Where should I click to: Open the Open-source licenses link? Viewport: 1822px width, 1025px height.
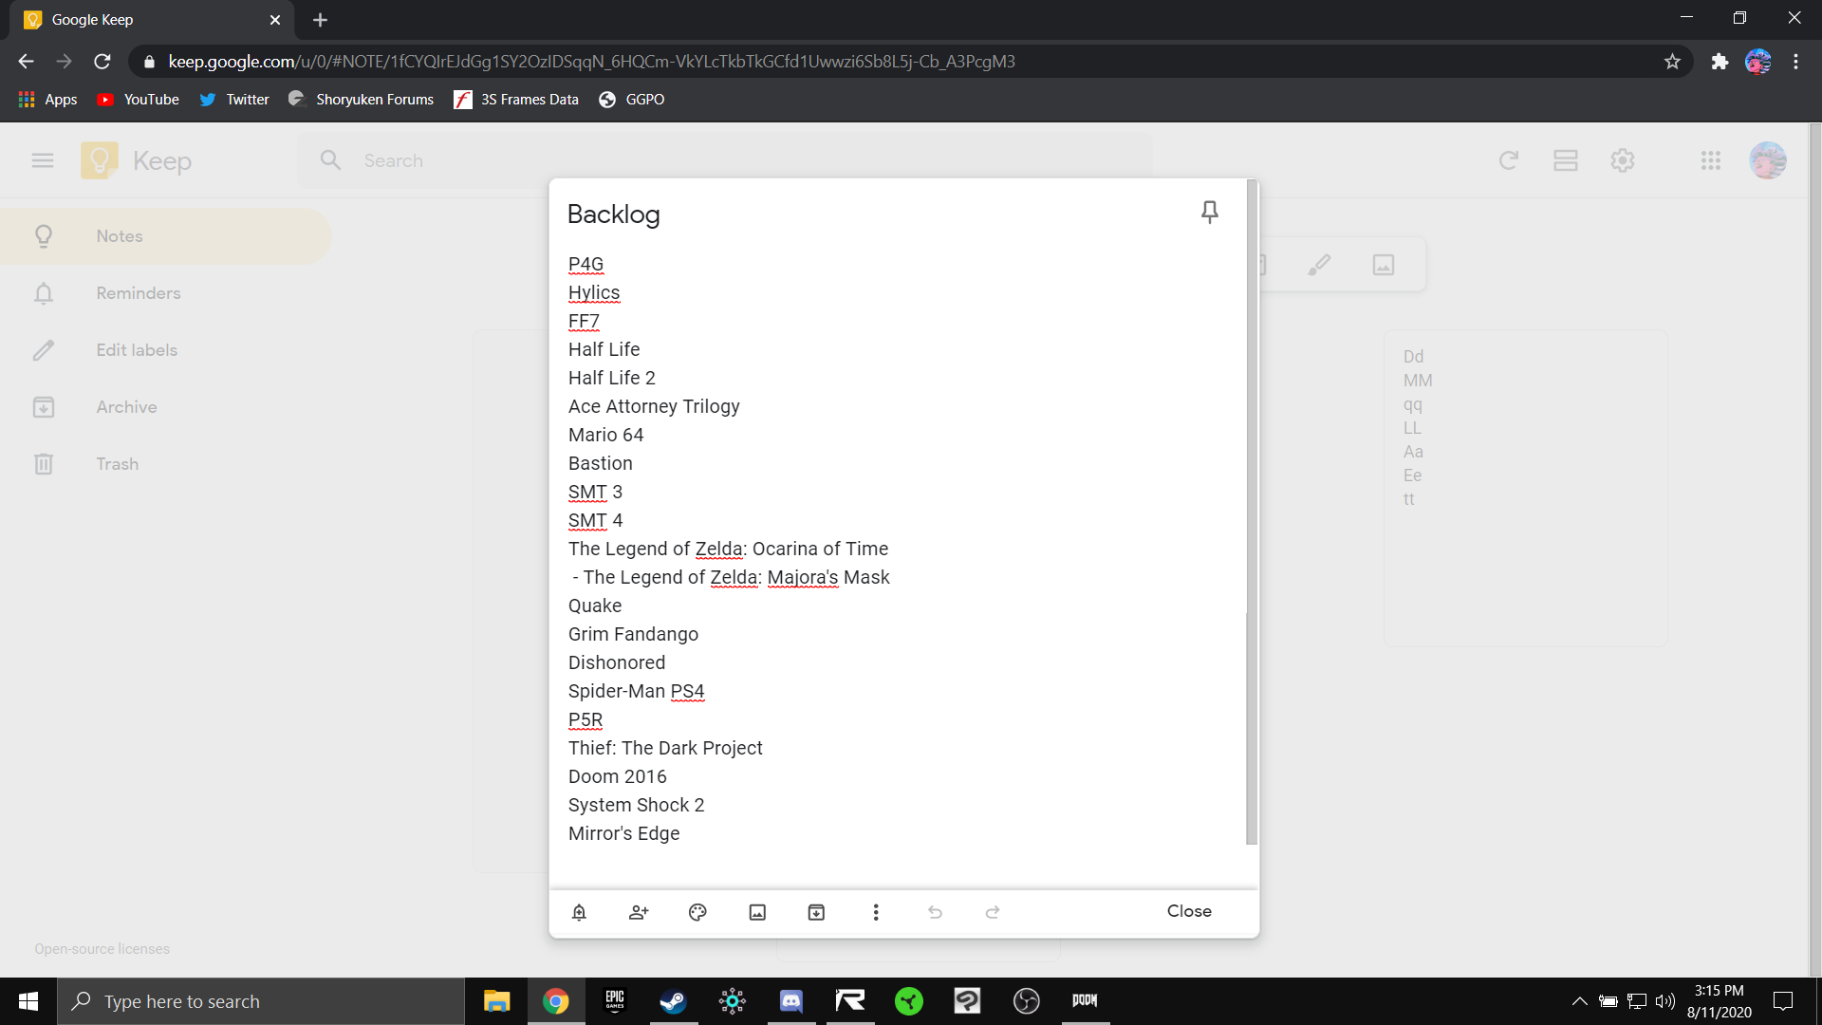pyautogui.click(x=102, y=949)
